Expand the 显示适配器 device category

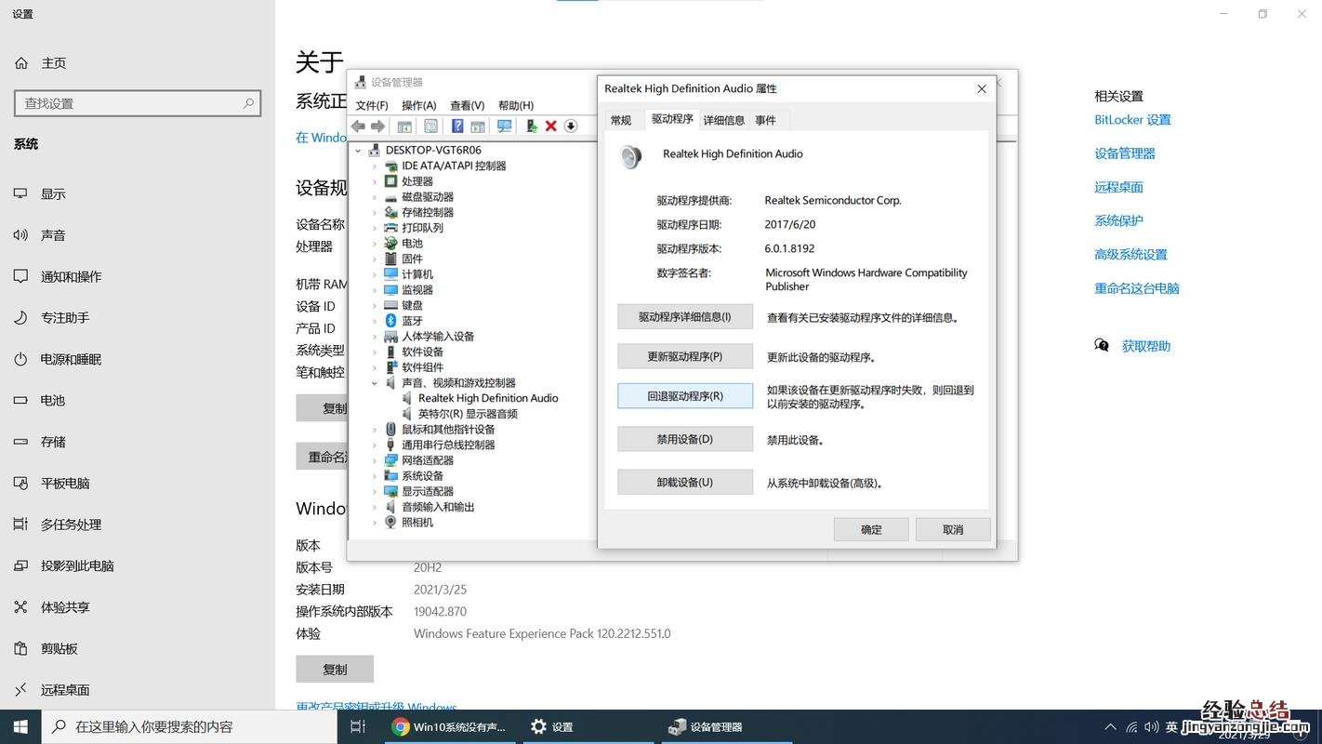[375, 492]
